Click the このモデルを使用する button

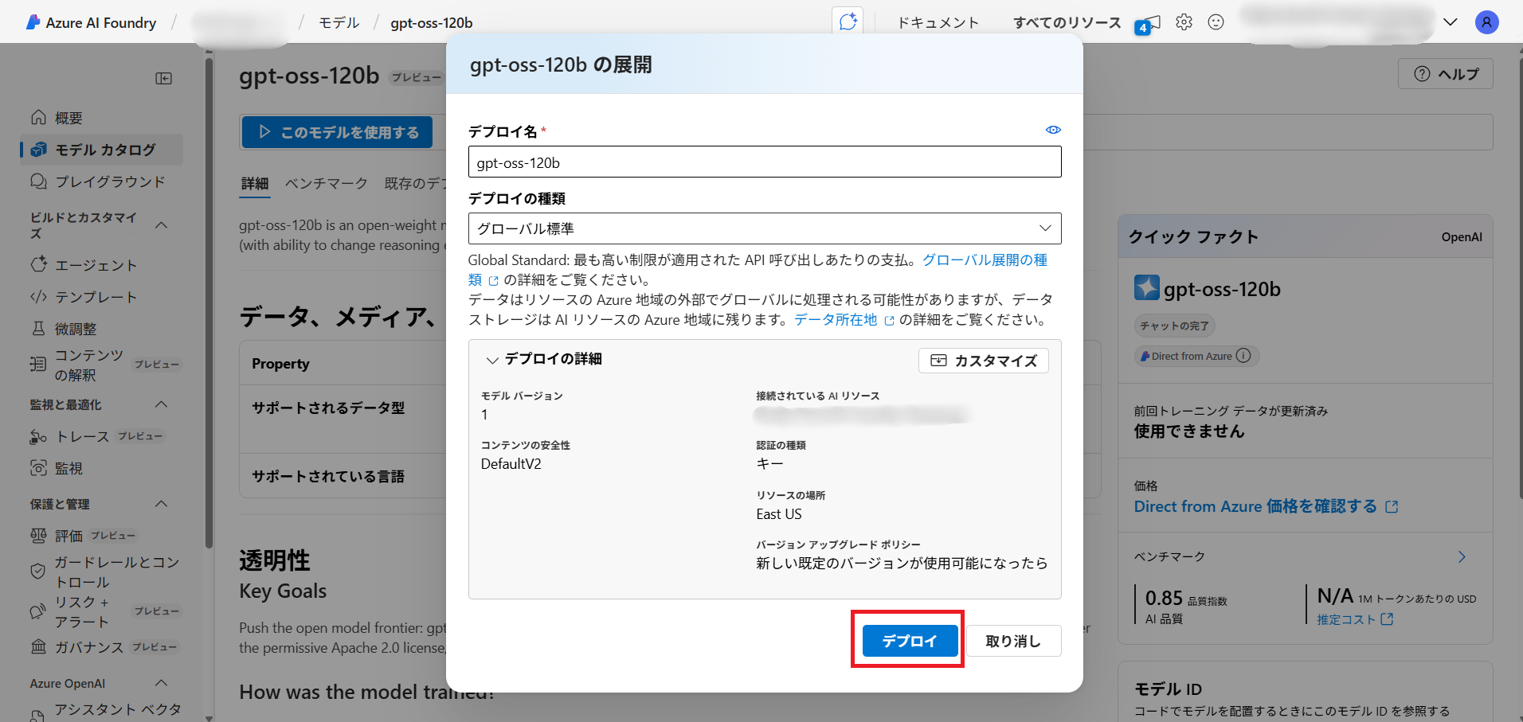pos(338,132)
